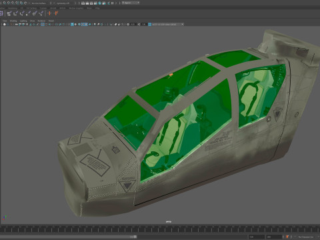Click the middle of the time slider
The width and height of the screenshot is (320, 240).
pos(160,229)
